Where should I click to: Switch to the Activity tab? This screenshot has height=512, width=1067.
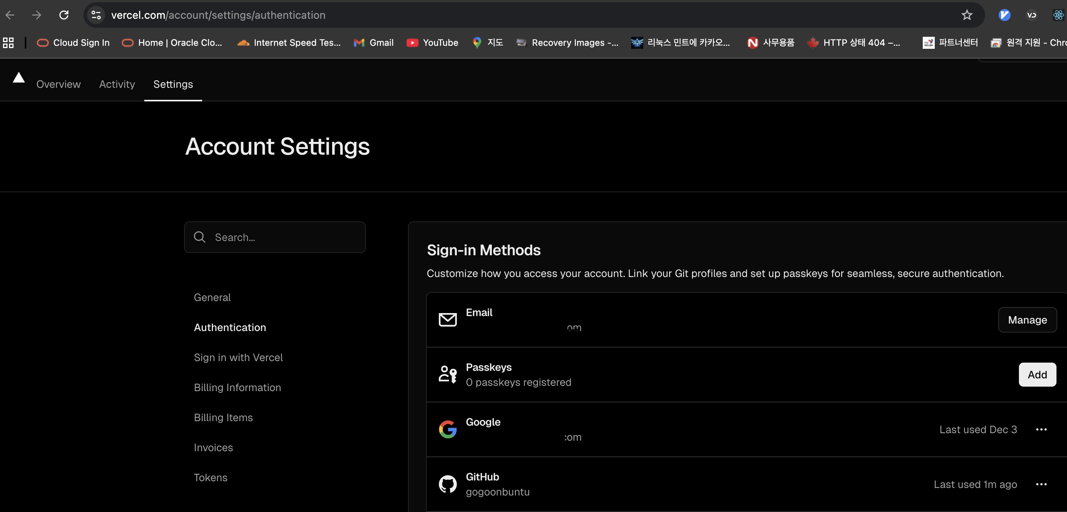[117, 84]
